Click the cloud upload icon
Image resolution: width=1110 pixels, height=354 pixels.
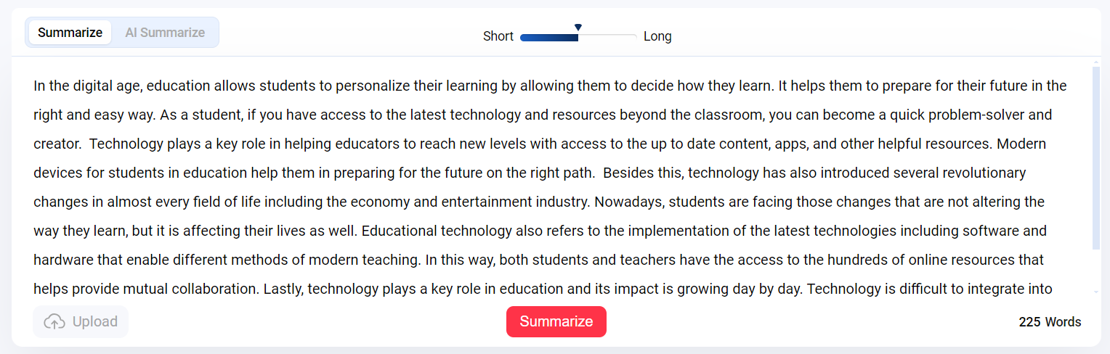54,322
